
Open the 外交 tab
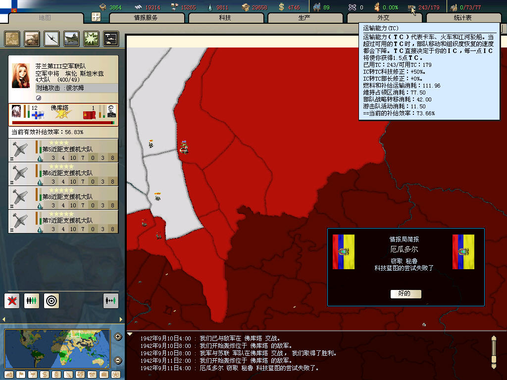click(384, 18)
